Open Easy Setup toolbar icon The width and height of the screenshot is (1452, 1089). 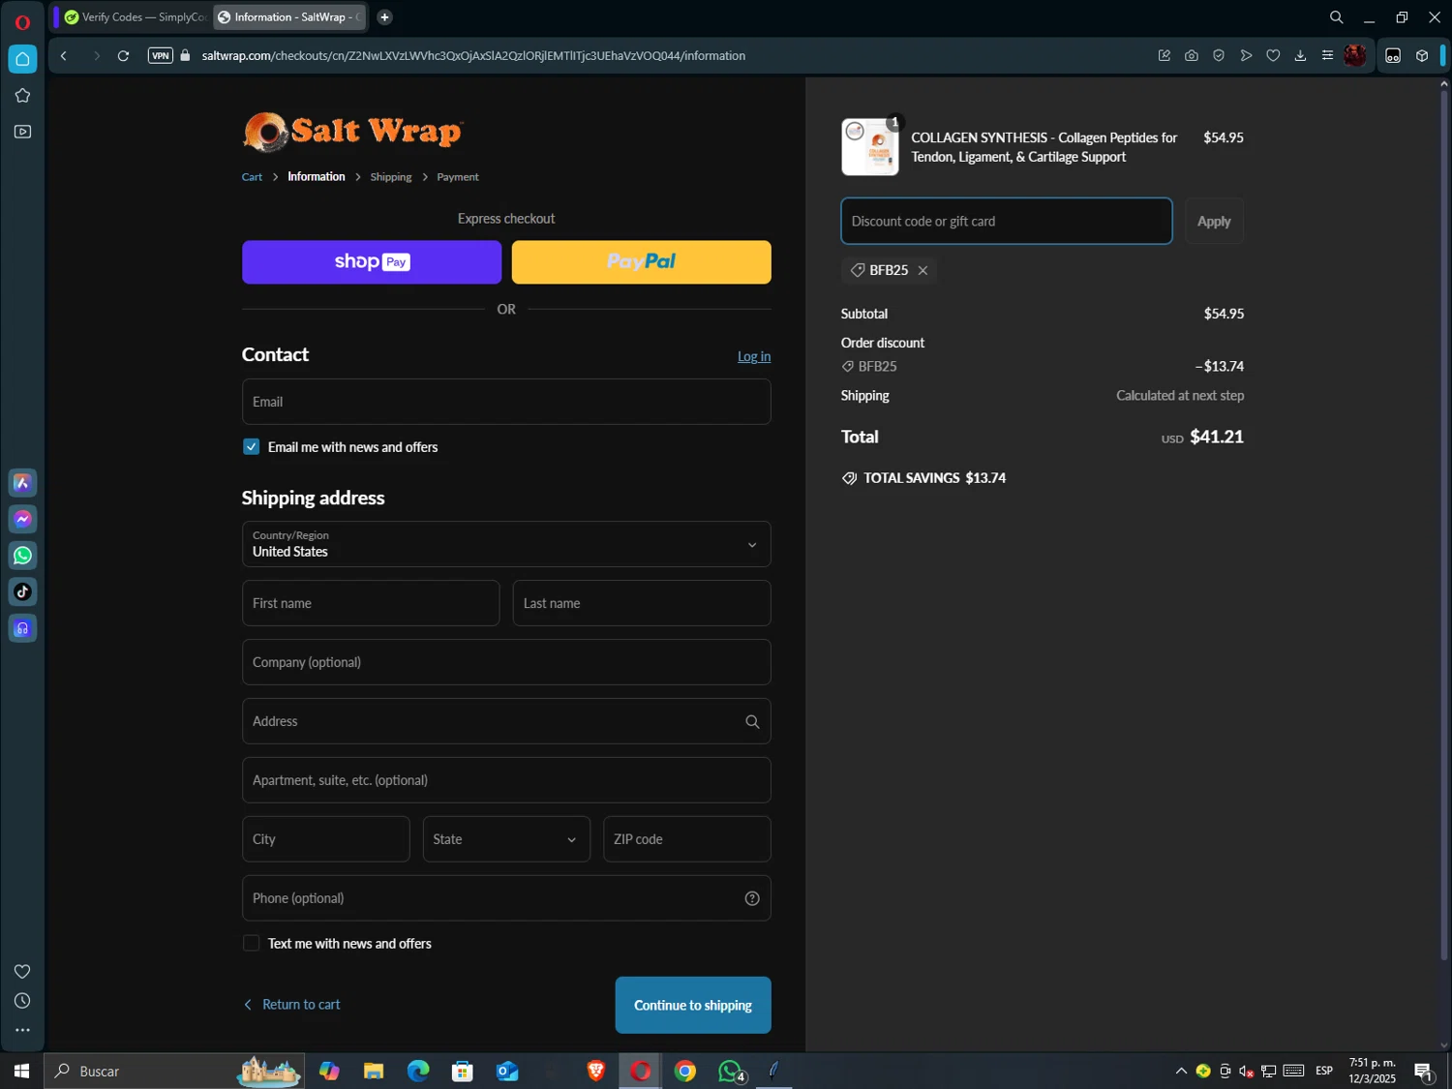pyautogui.click(x=1327, y=56)
